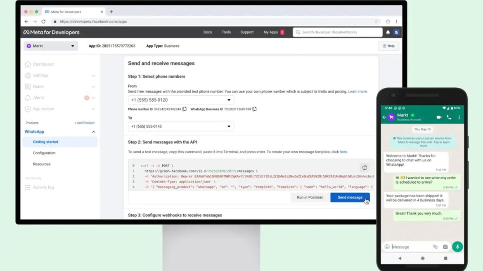The height and width of the screenshot is (271, 483).
Task: Reload the developers page
Action: coord(43,21)
